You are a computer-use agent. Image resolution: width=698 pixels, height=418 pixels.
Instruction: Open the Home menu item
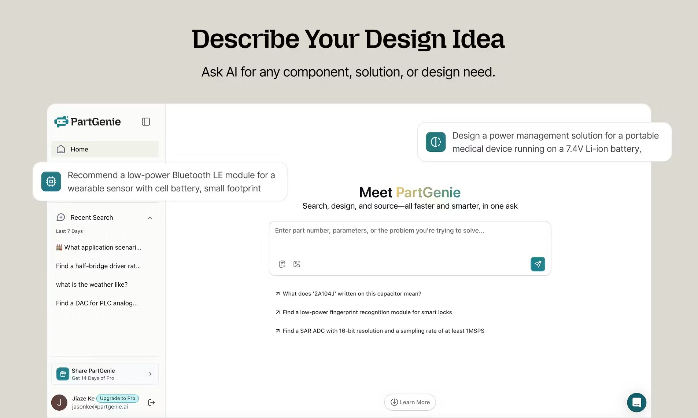click(x=105, y=149)
